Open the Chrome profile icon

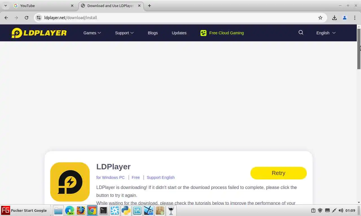345,17
